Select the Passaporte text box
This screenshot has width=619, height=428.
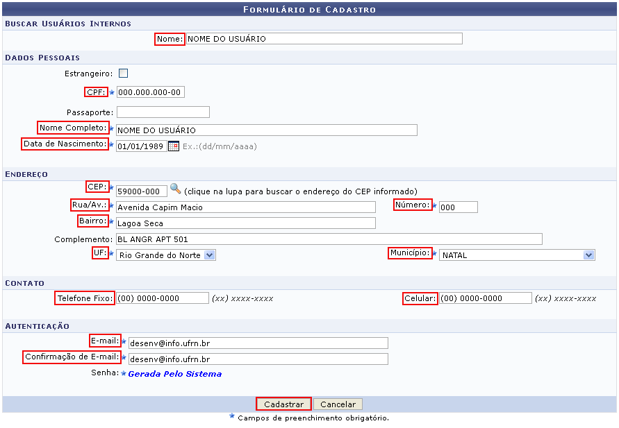(x=163, y=112)
